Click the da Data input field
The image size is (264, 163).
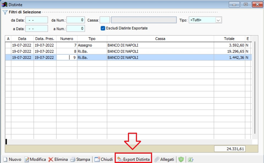point(37,20)
